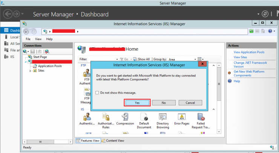Close the IIS Manager dialog with the red X
279x153 pixels.
coord(202,64)
